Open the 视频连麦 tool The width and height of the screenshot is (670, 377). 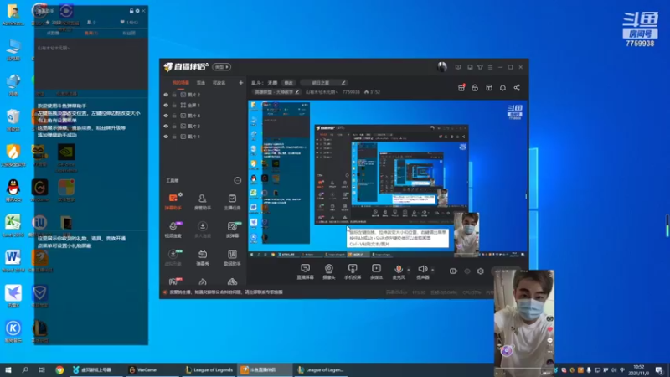[x=173, y=230]
